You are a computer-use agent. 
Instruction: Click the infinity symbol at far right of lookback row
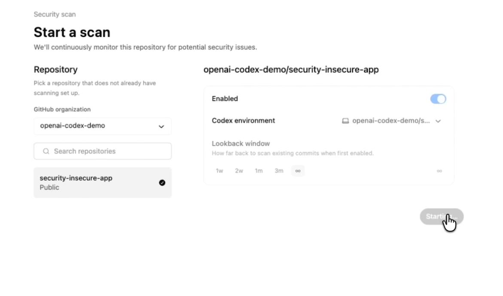click(439, 171)
